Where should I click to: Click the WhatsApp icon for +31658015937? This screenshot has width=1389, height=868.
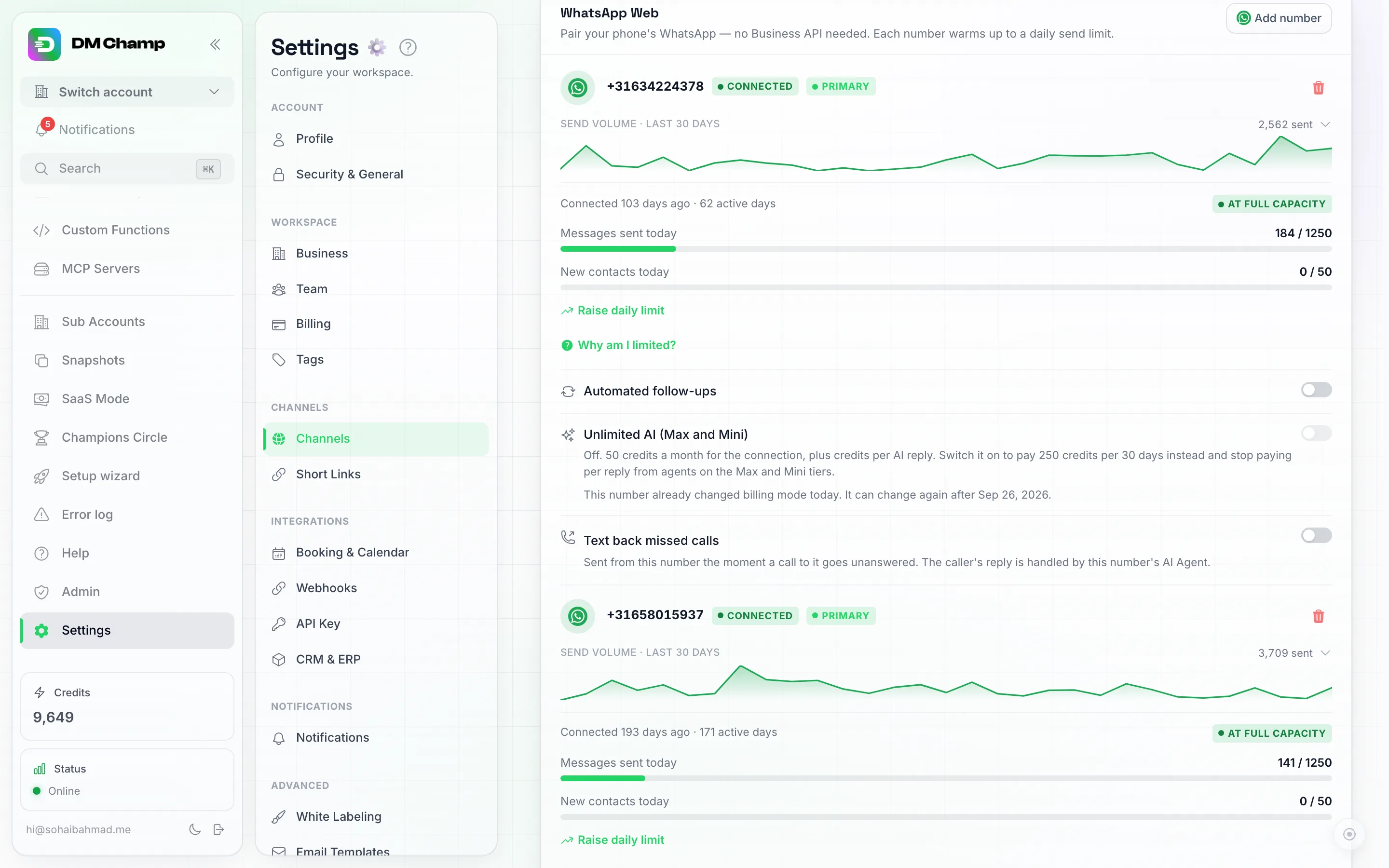click(577, 616)
